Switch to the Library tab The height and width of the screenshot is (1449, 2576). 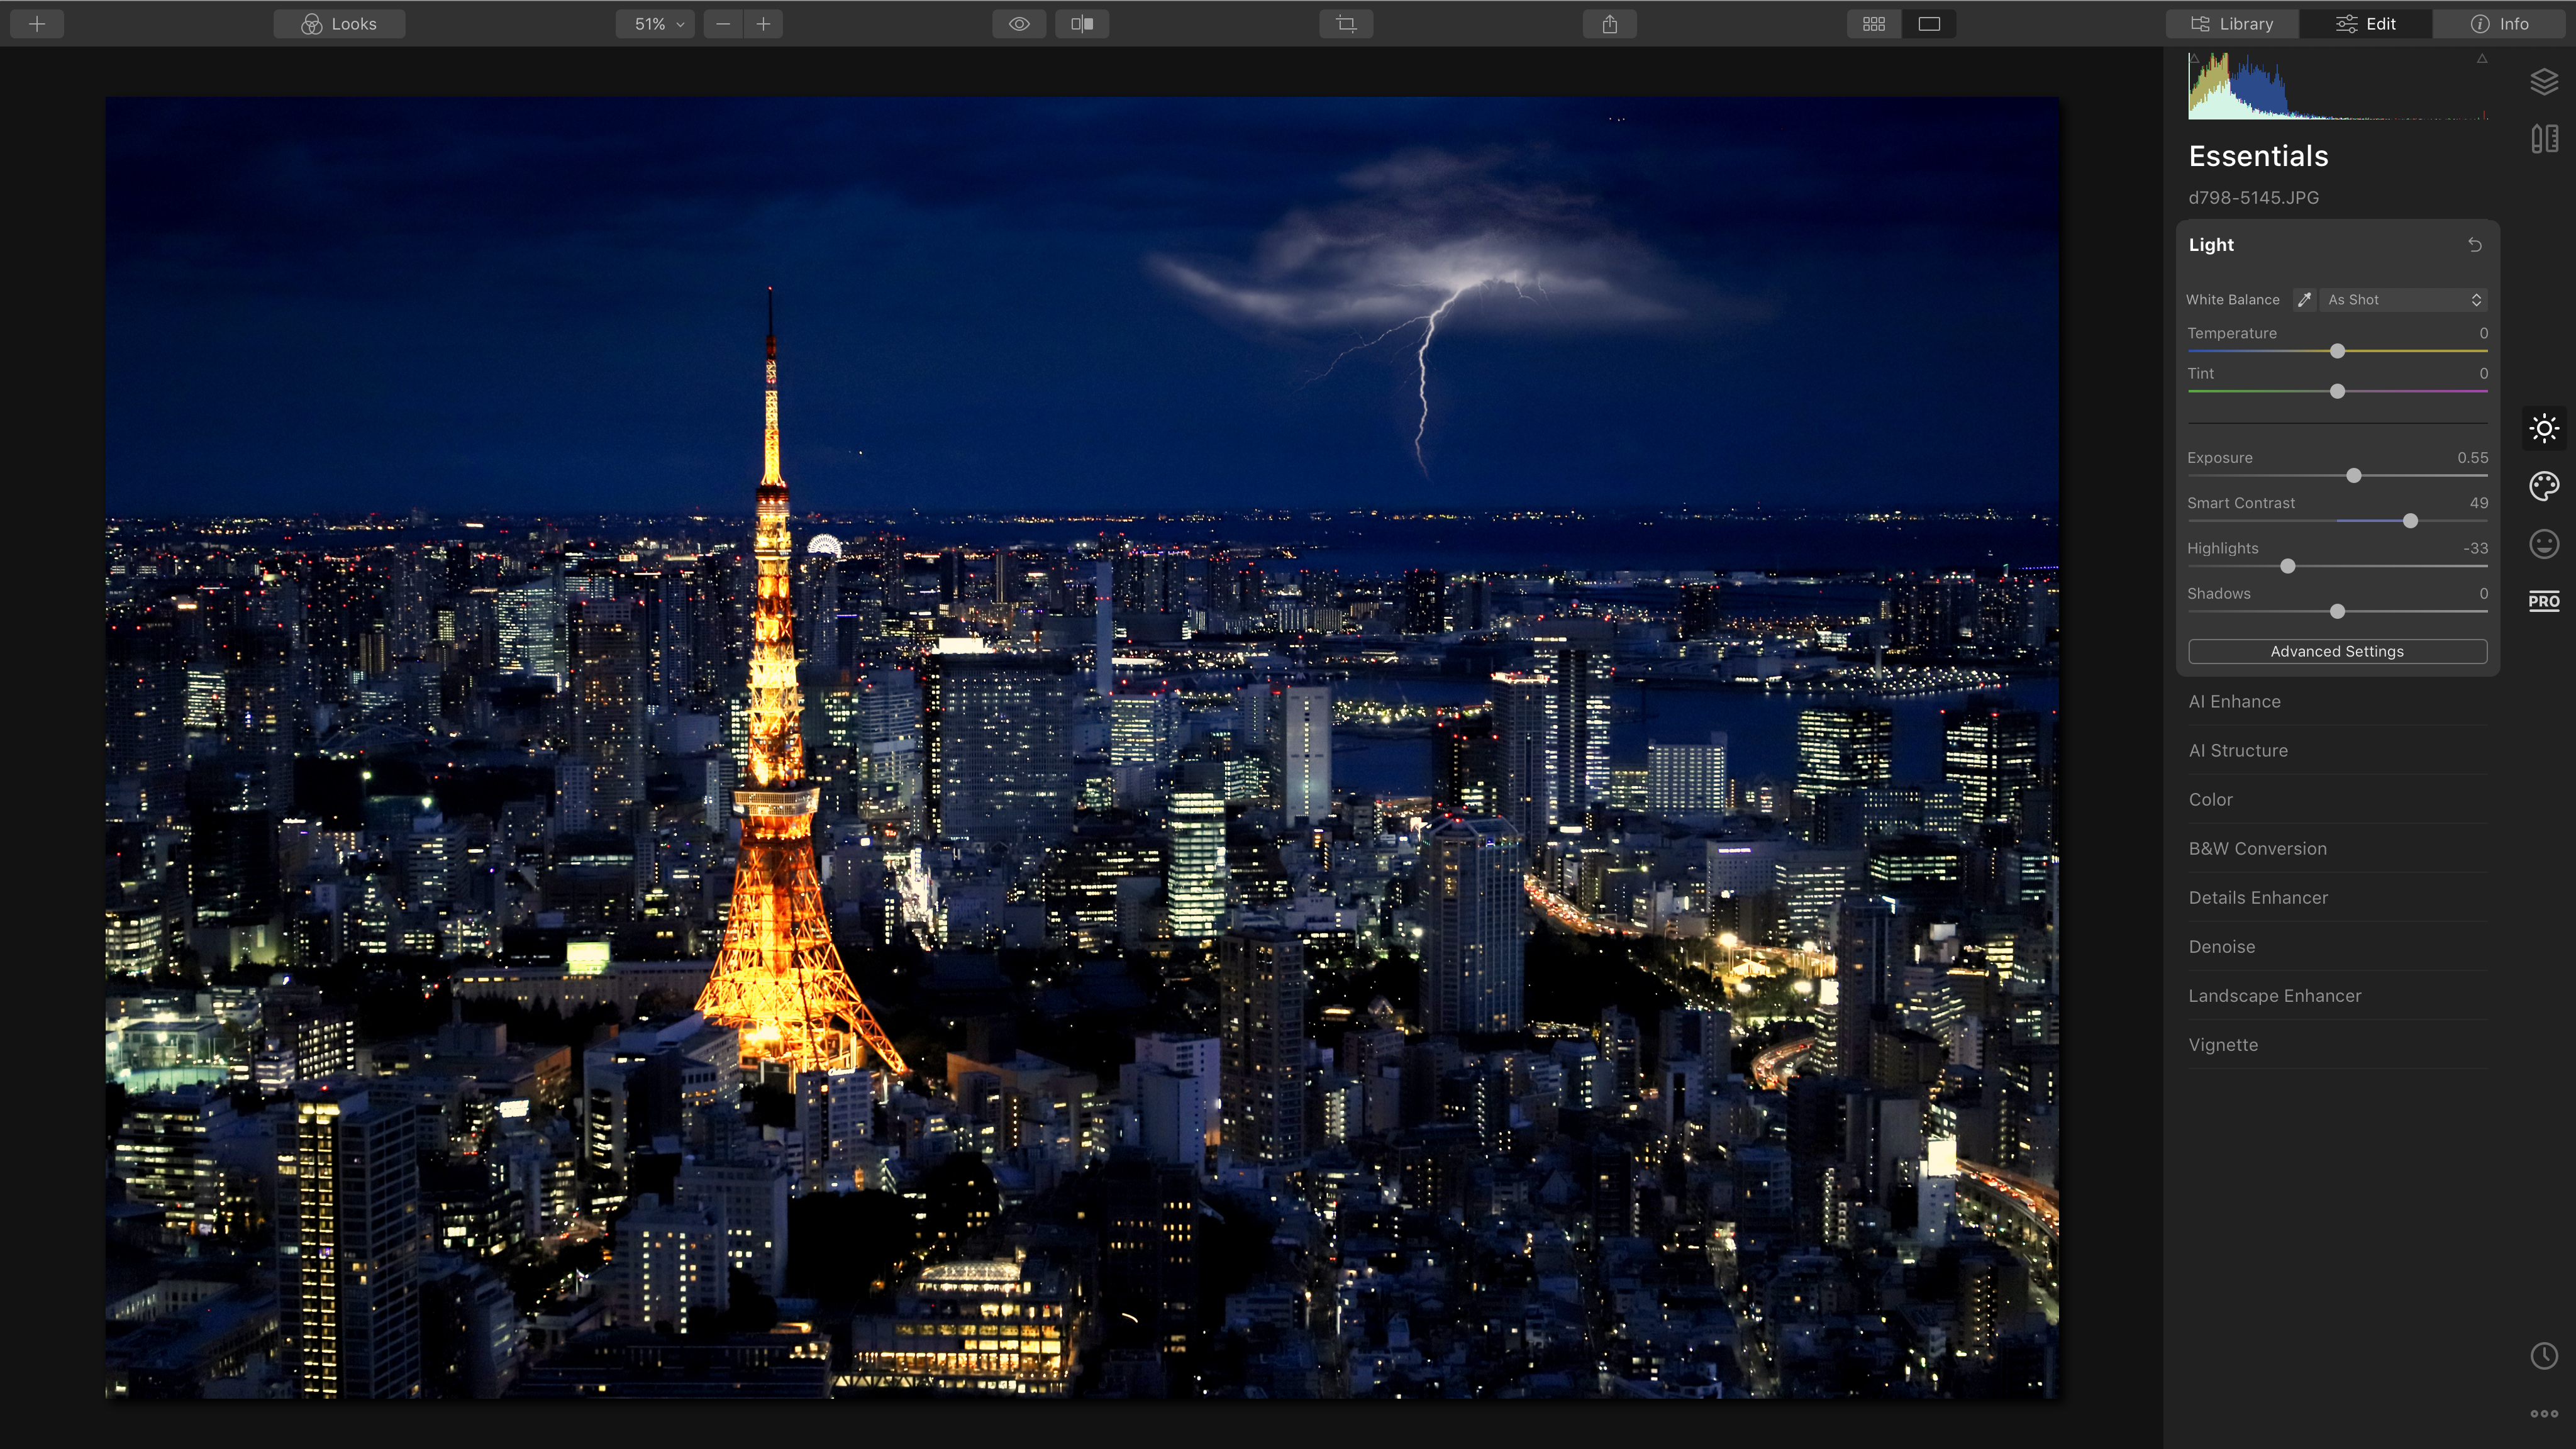pos(2232,24)
